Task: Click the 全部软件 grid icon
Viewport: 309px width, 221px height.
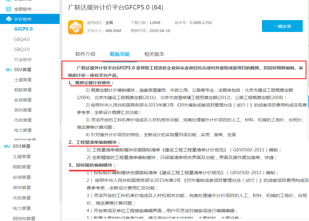Action: pos(8,9)
